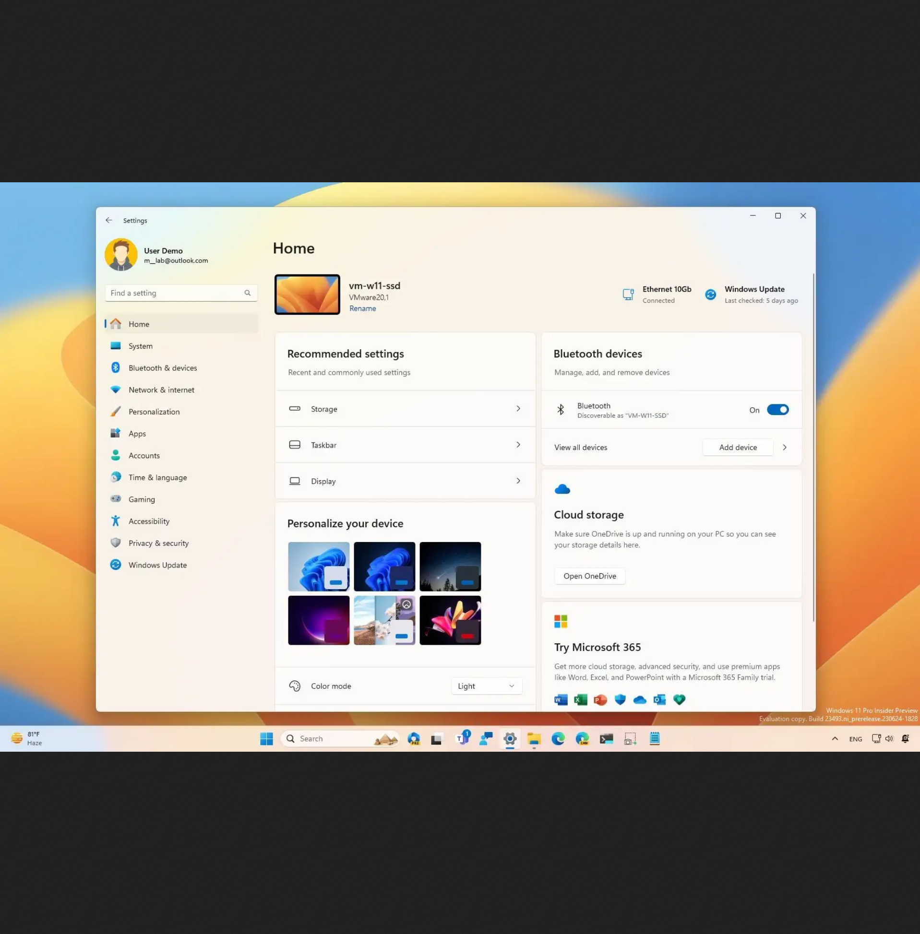Click the Windows Update status icon at top

710,294
